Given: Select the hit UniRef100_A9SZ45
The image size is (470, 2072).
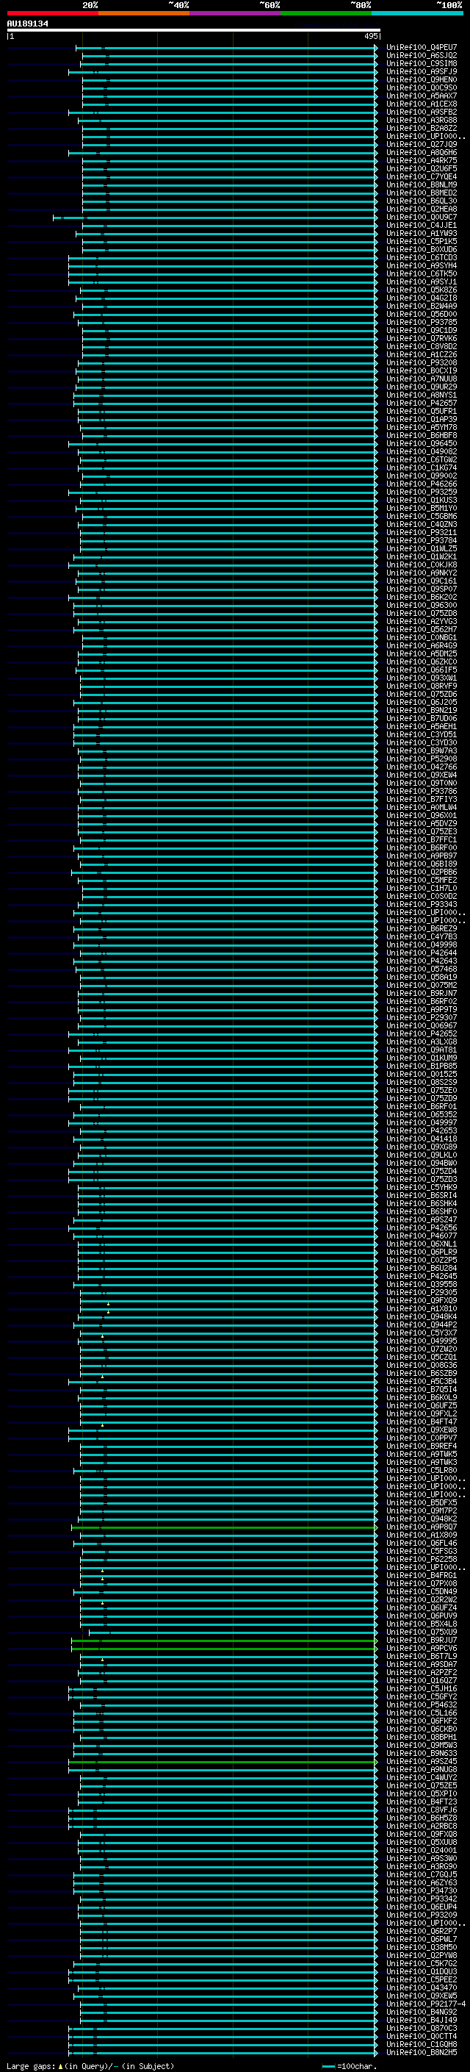Looking at the screenshot, I should tap(422, 1762).
